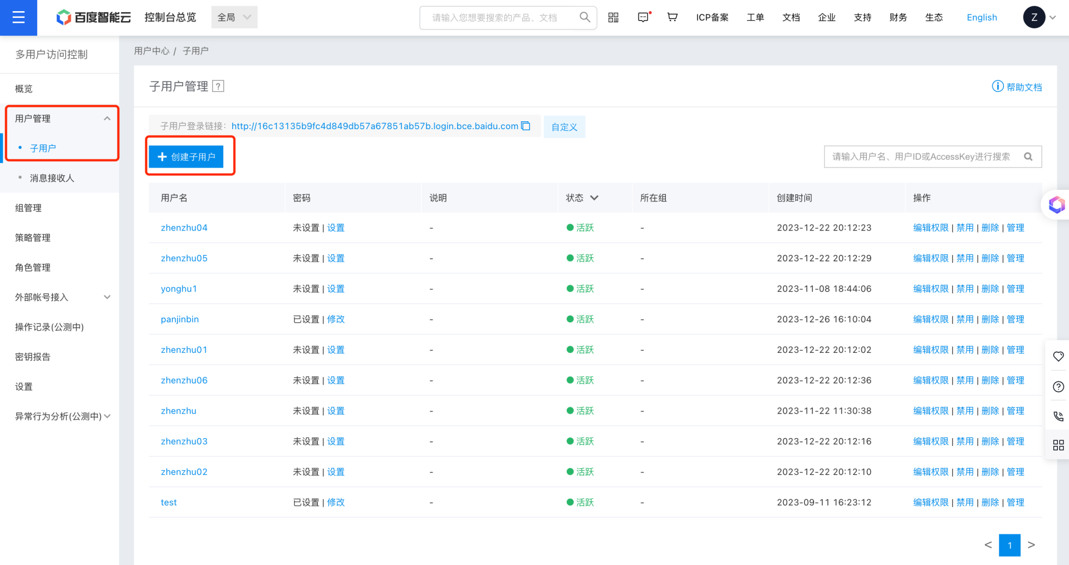
Task: Click the magnifier icon in top search bar
Action: 584,17
